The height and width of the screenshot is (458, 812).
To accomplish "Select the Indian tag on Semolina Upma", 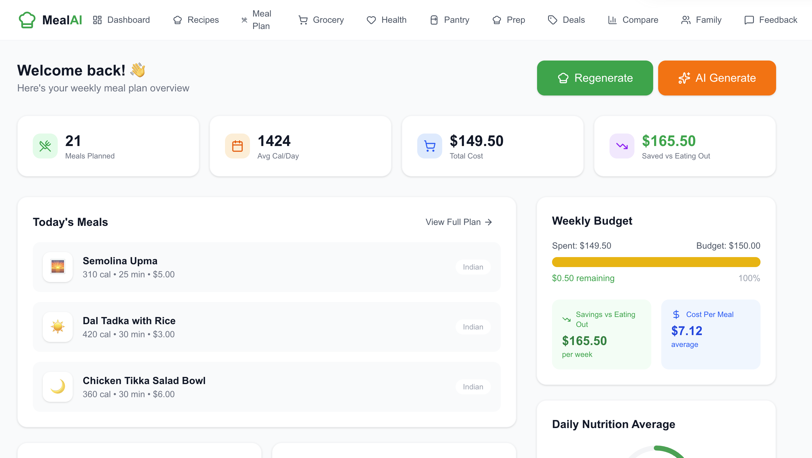I will pyautogui.click(x=472, y=267).
